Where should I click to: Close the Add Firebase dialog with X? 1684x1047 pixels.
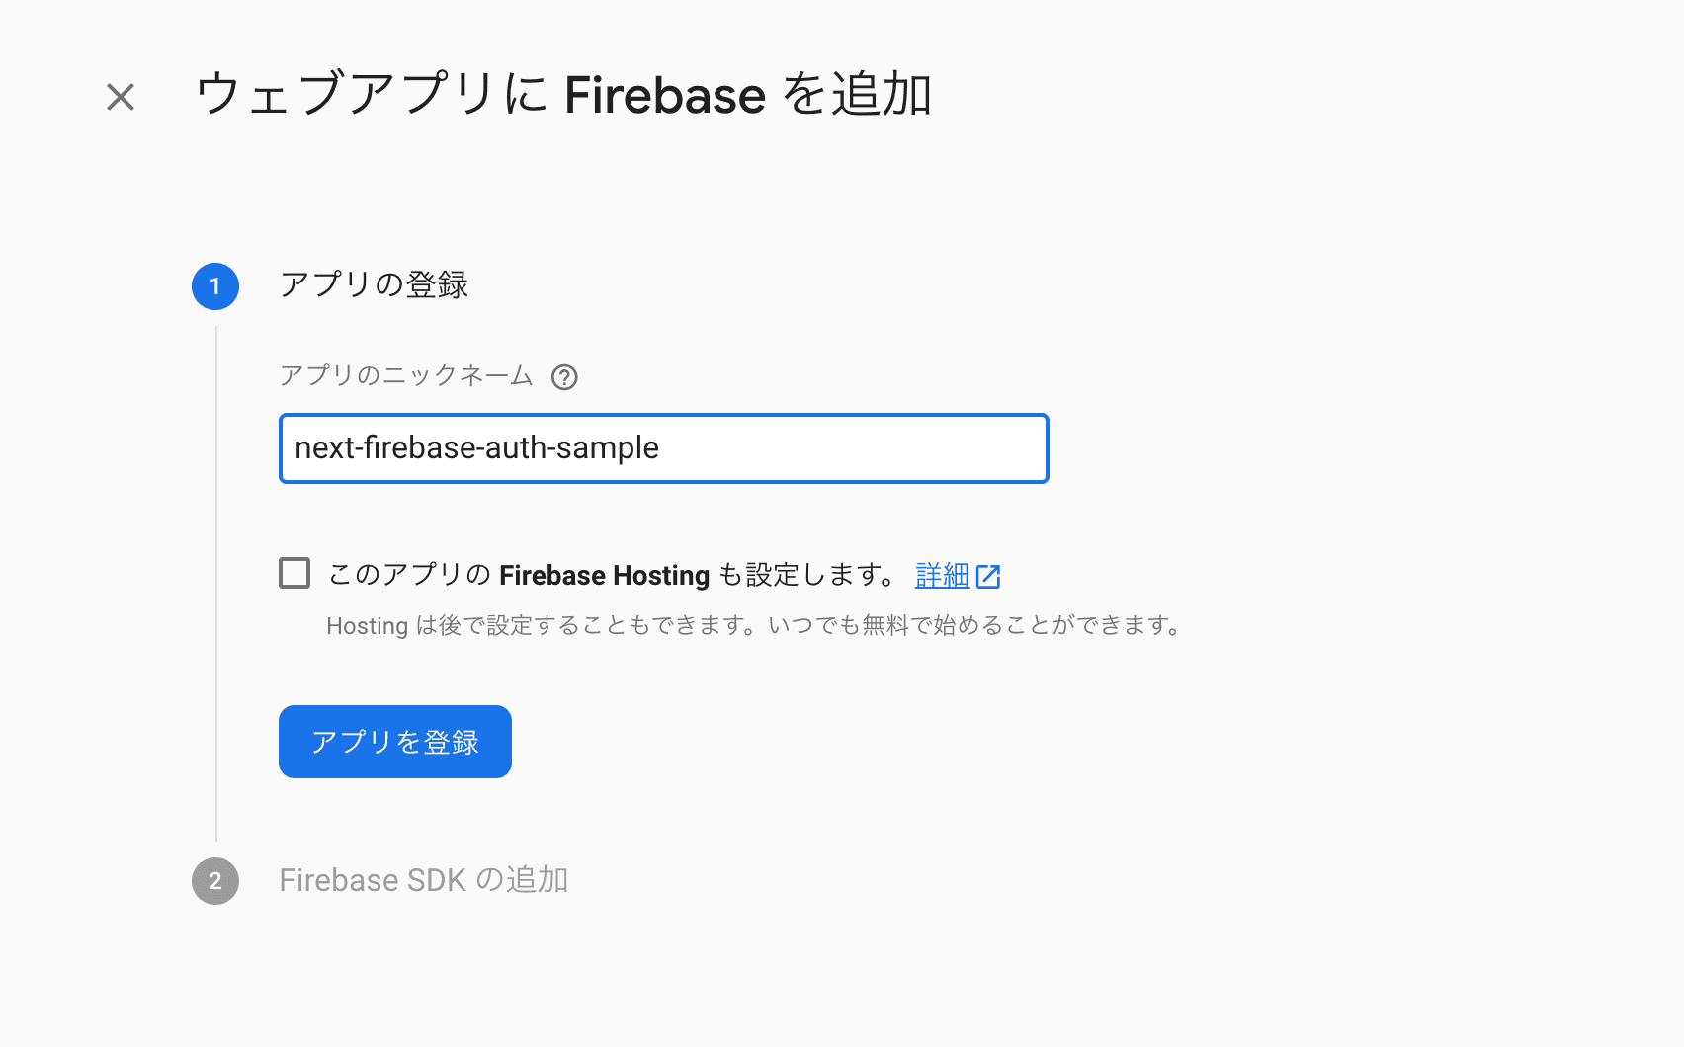pos(121,97)
